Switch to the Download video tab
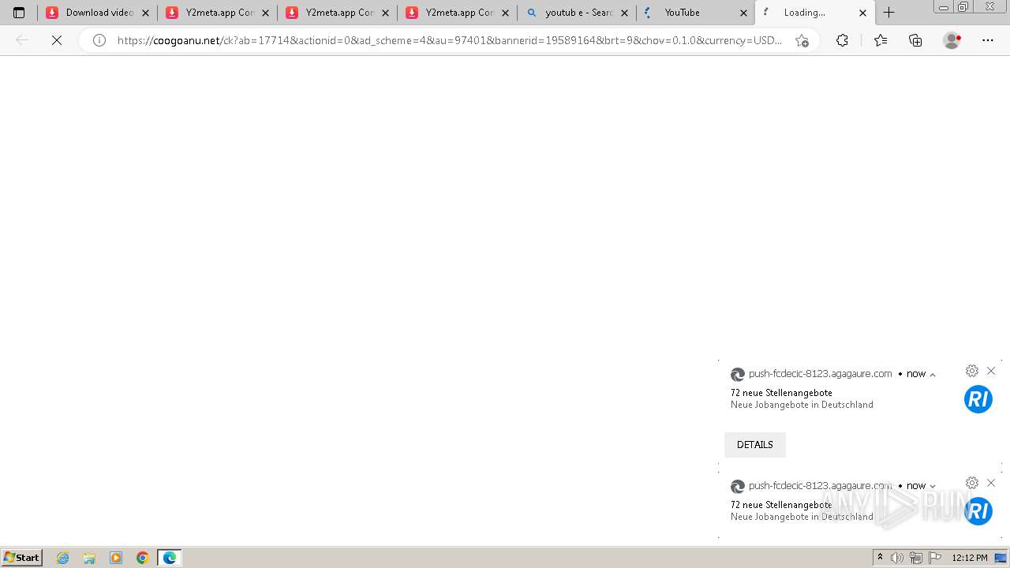1010x568 pixels. [97, 13]
